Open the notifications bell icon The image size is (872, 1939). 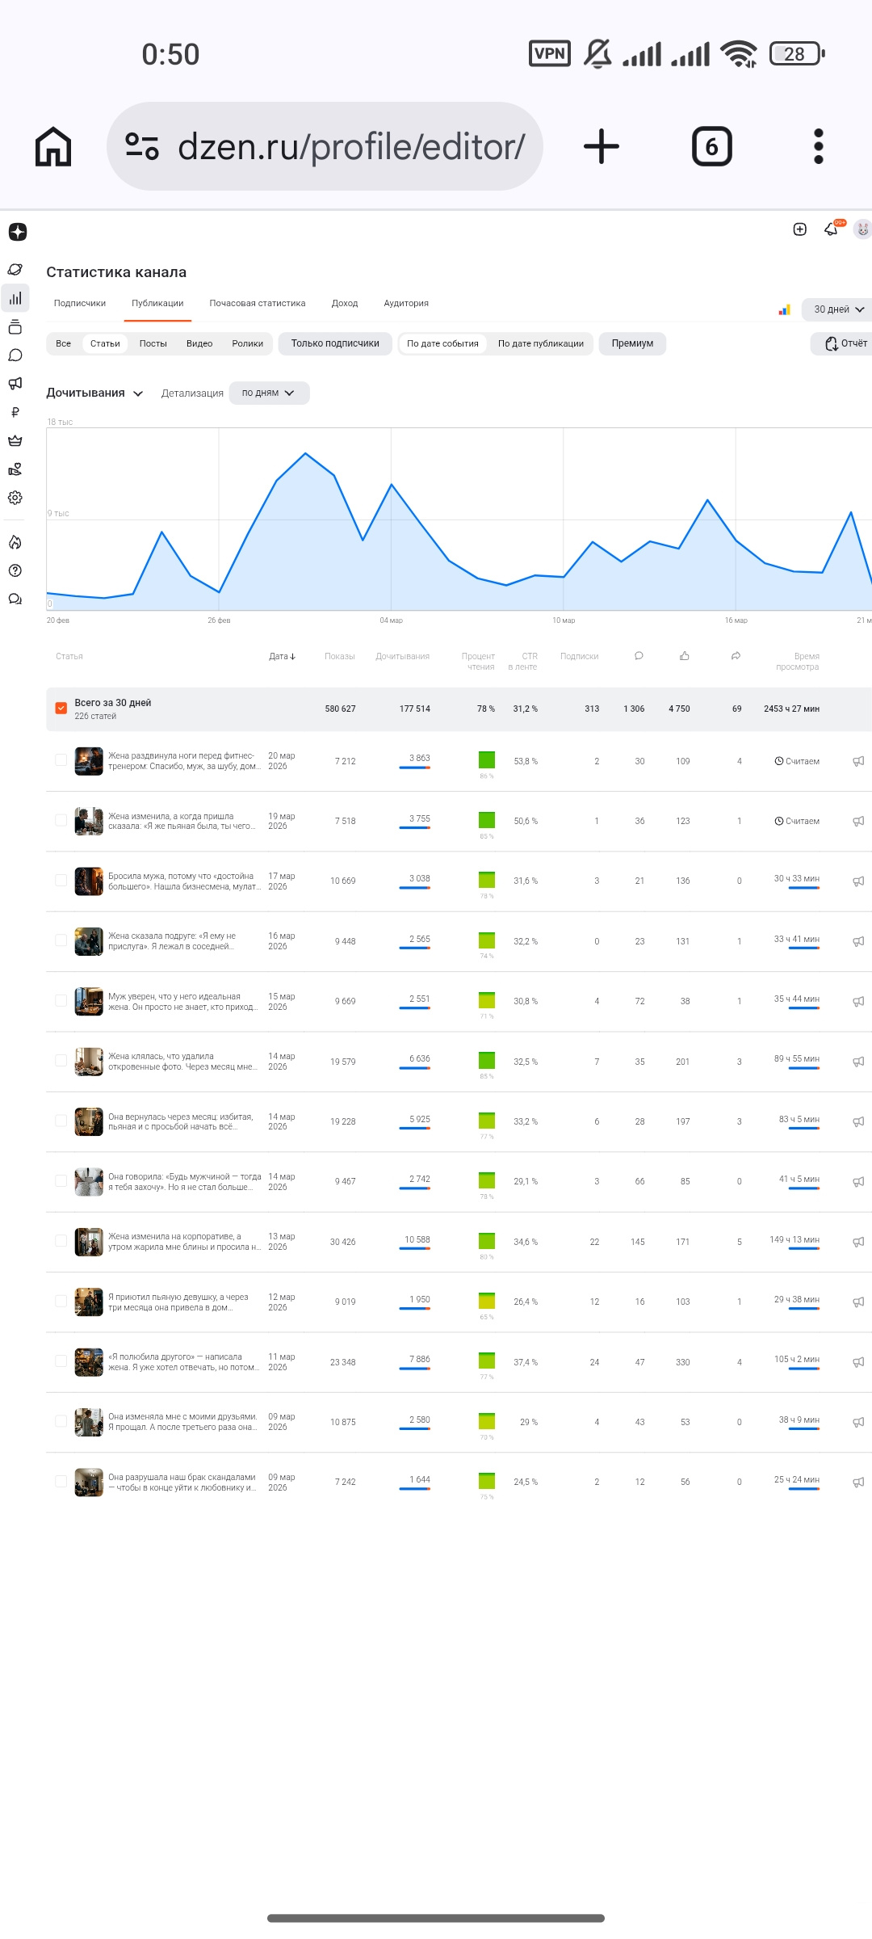click(x=832, y=229)
